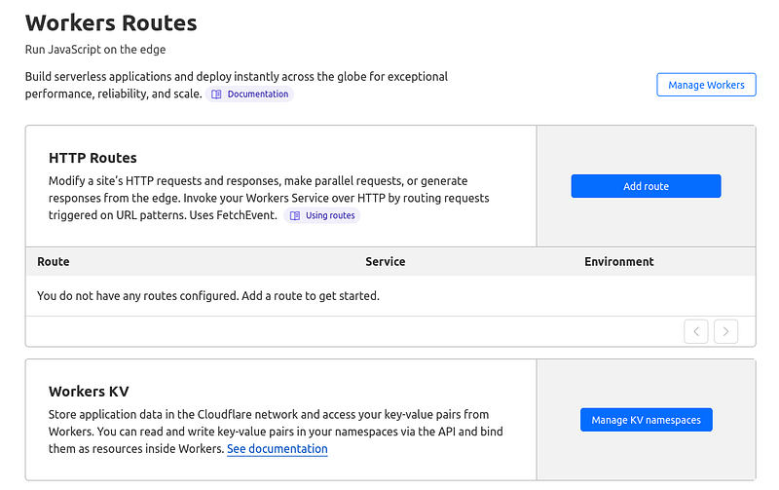Go to previous page of routes

pyautogui.click(x=696, y=331)
